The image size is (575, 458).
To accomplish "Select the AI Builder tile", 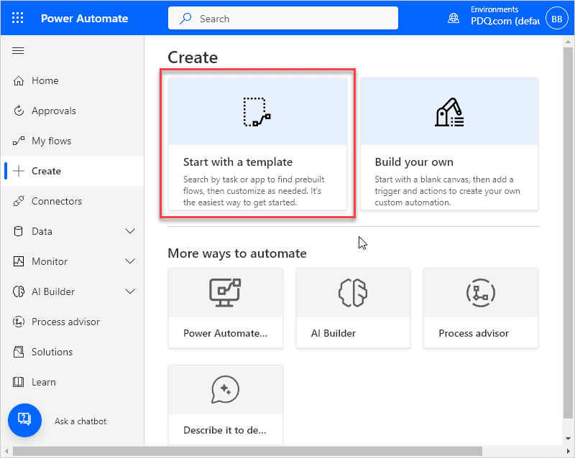I will tap(353, 308).
